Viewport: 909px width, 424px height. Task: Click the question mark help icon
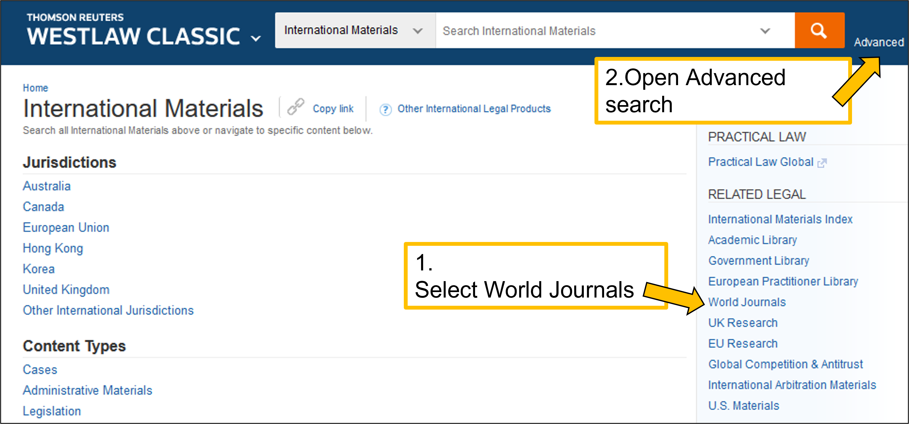385,109
